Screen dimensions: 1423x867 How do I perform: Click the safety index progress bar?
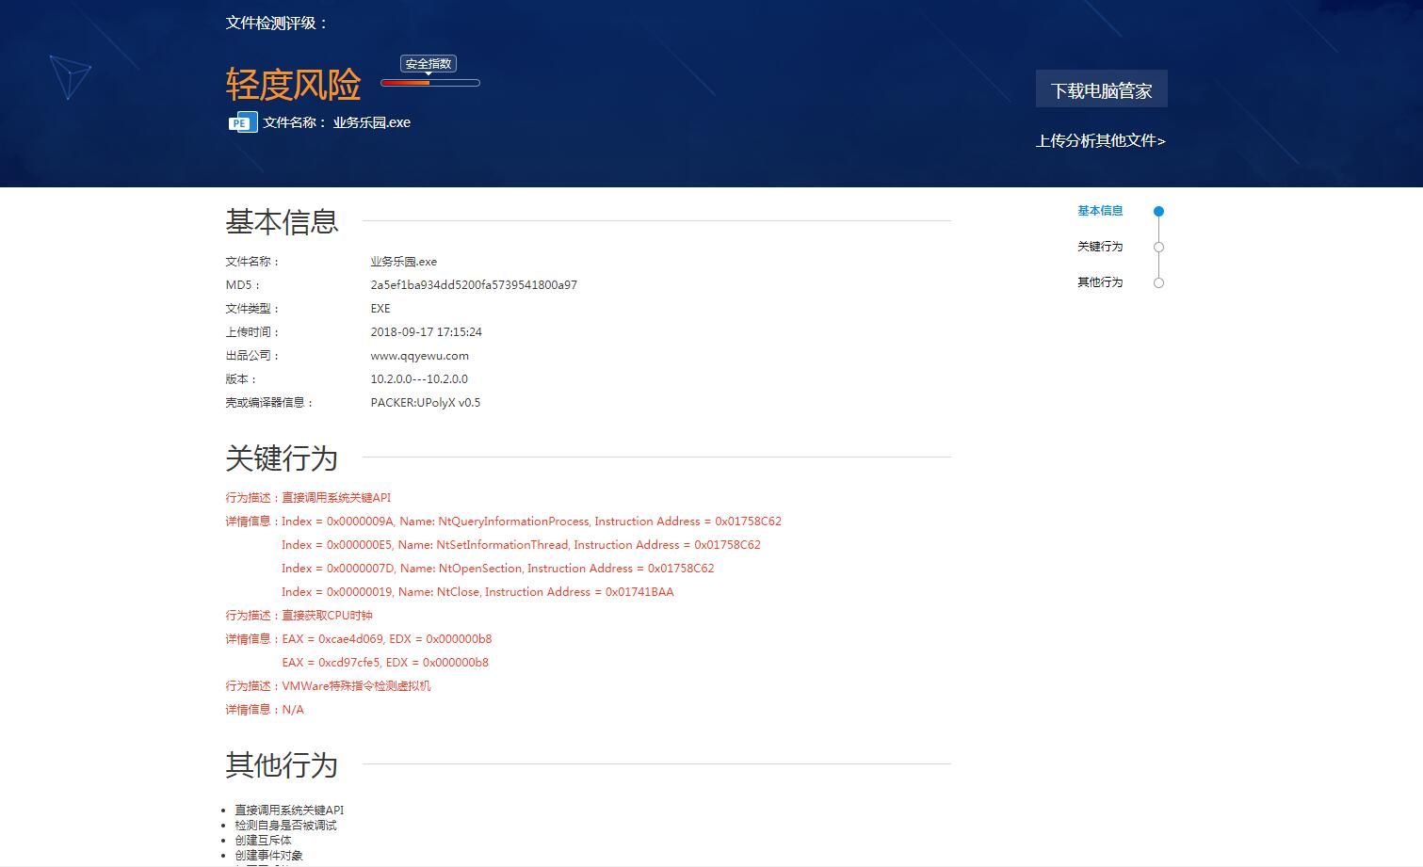tap(430, 83)
